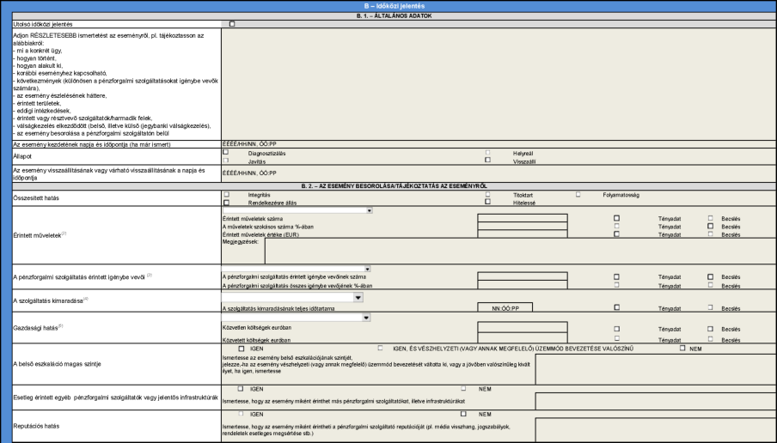Click the B. 1. – ÁLTALÁNOS ADATOK heading

pyautogui.click(x=394, y=15)
